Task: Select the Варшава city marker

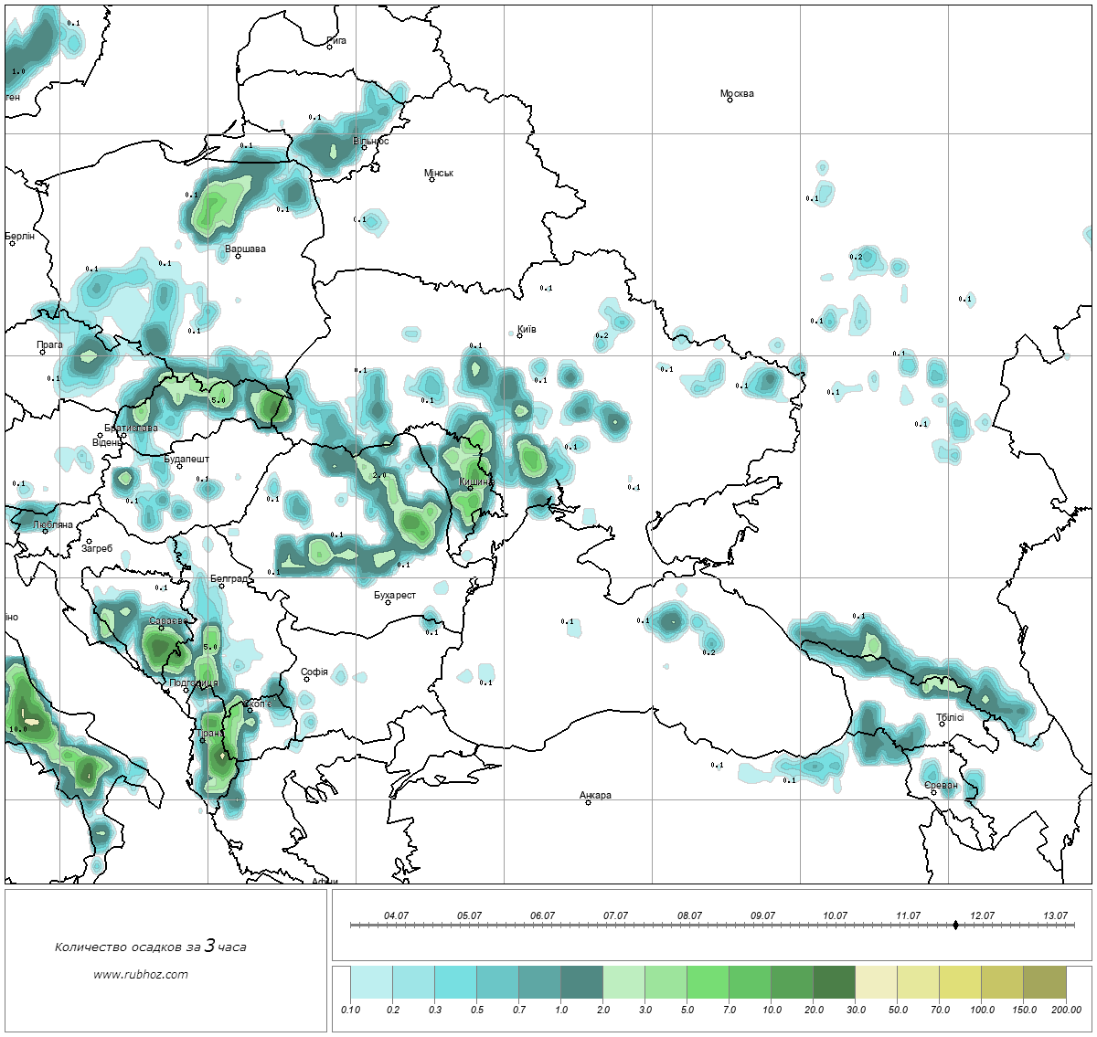Action: click(x=238, y=256)
